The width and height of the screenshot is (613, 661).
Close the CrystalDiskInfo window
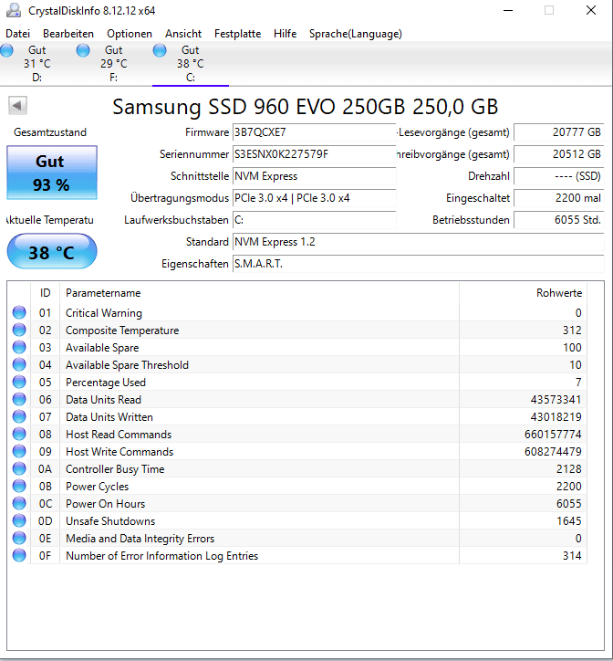pos(591,10)
